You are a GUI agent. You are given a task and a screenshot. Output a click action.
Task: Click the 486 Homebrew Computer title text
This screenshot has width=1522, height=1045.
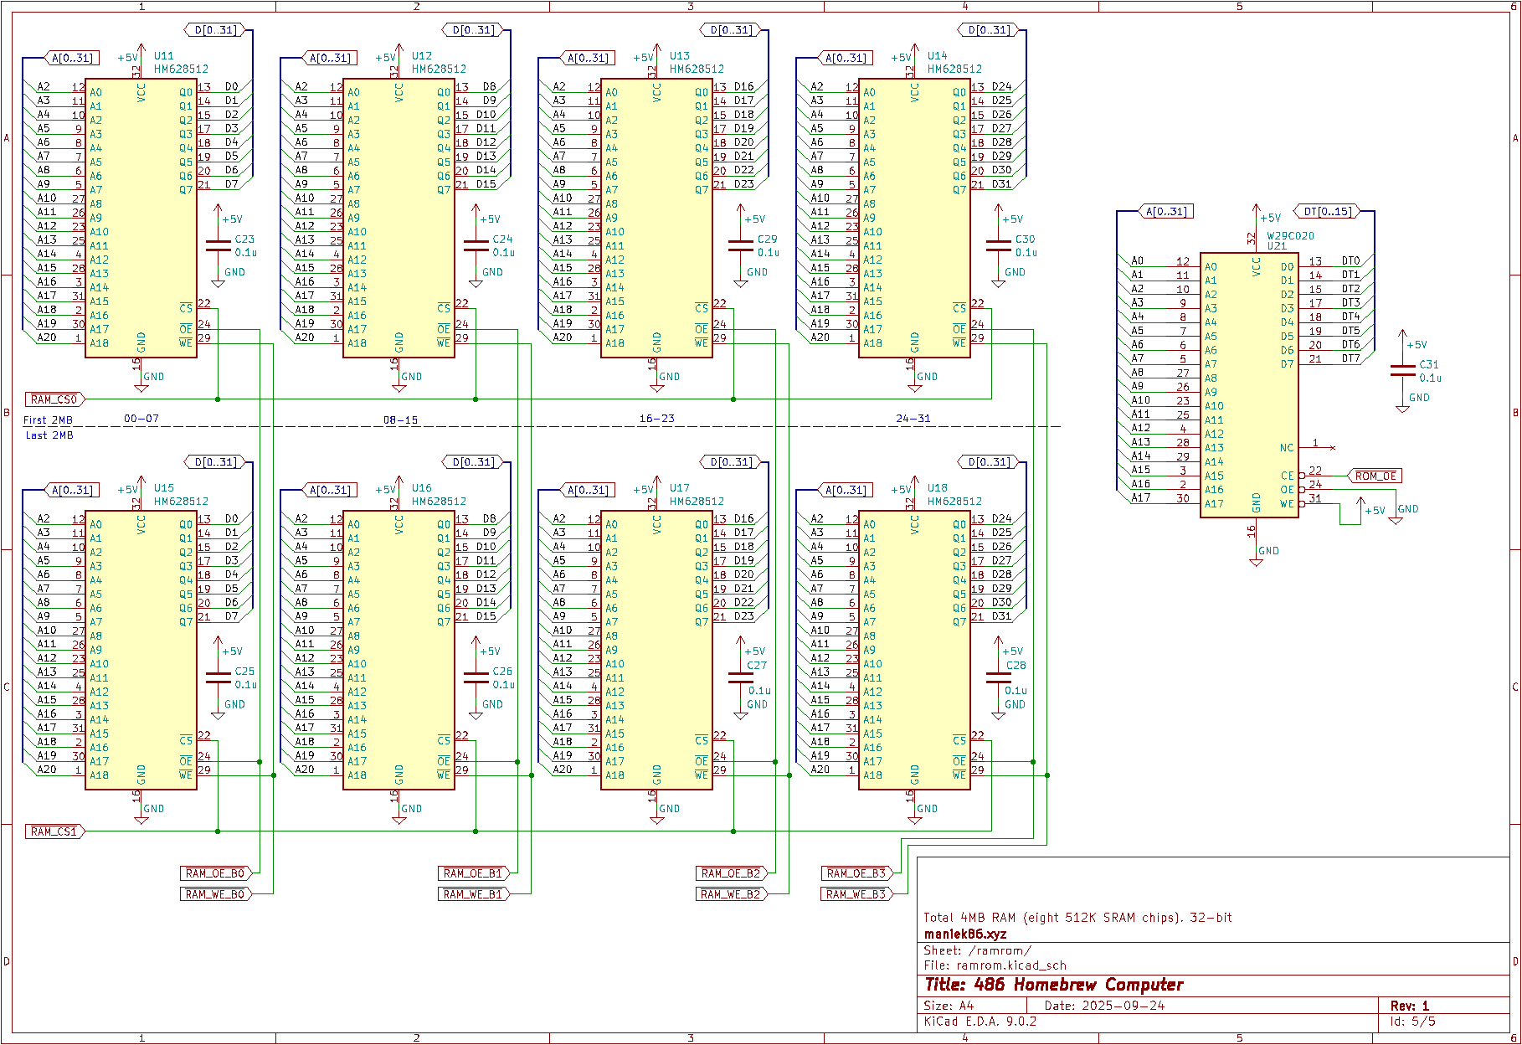click(x=1055, y=985)
